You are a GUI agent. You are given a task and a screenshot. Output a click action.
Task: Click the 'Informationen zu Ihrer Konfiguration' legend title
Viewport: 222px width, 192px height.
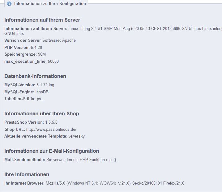(50, 3)
